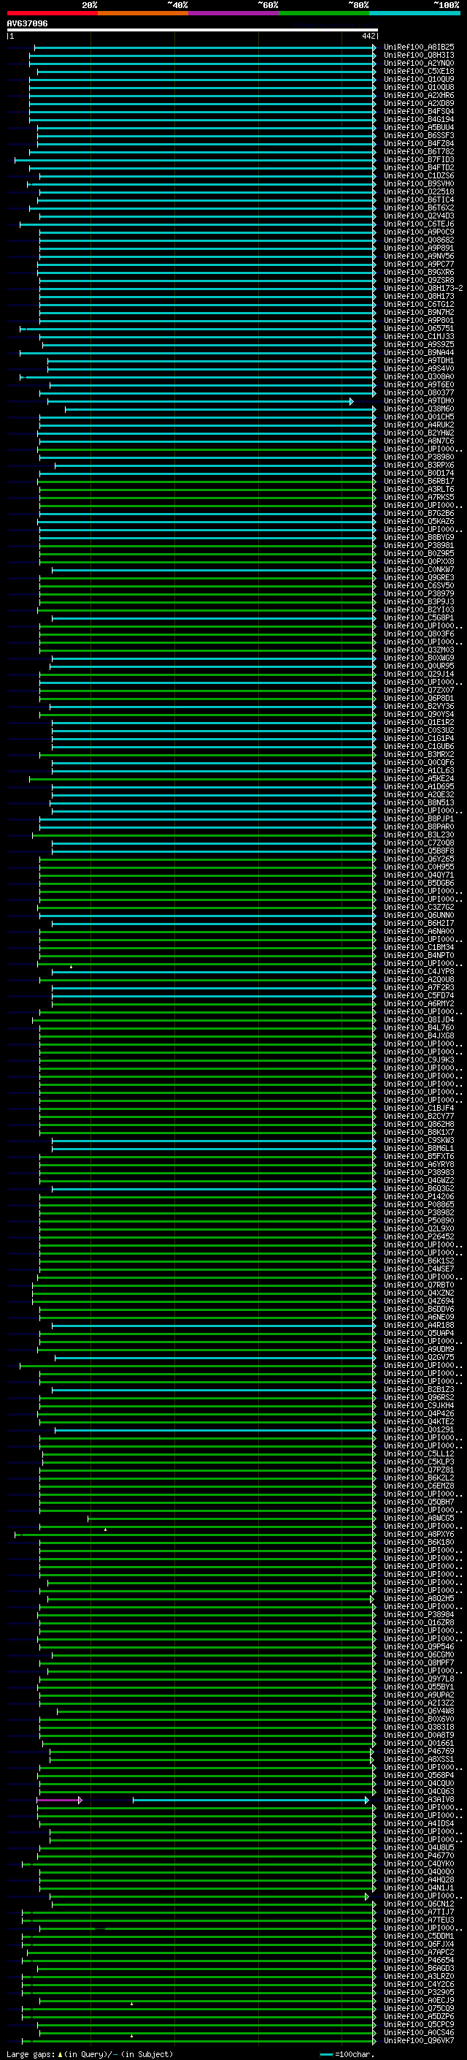Open hit UniRef100_Q8H3I3

[419, 56]
